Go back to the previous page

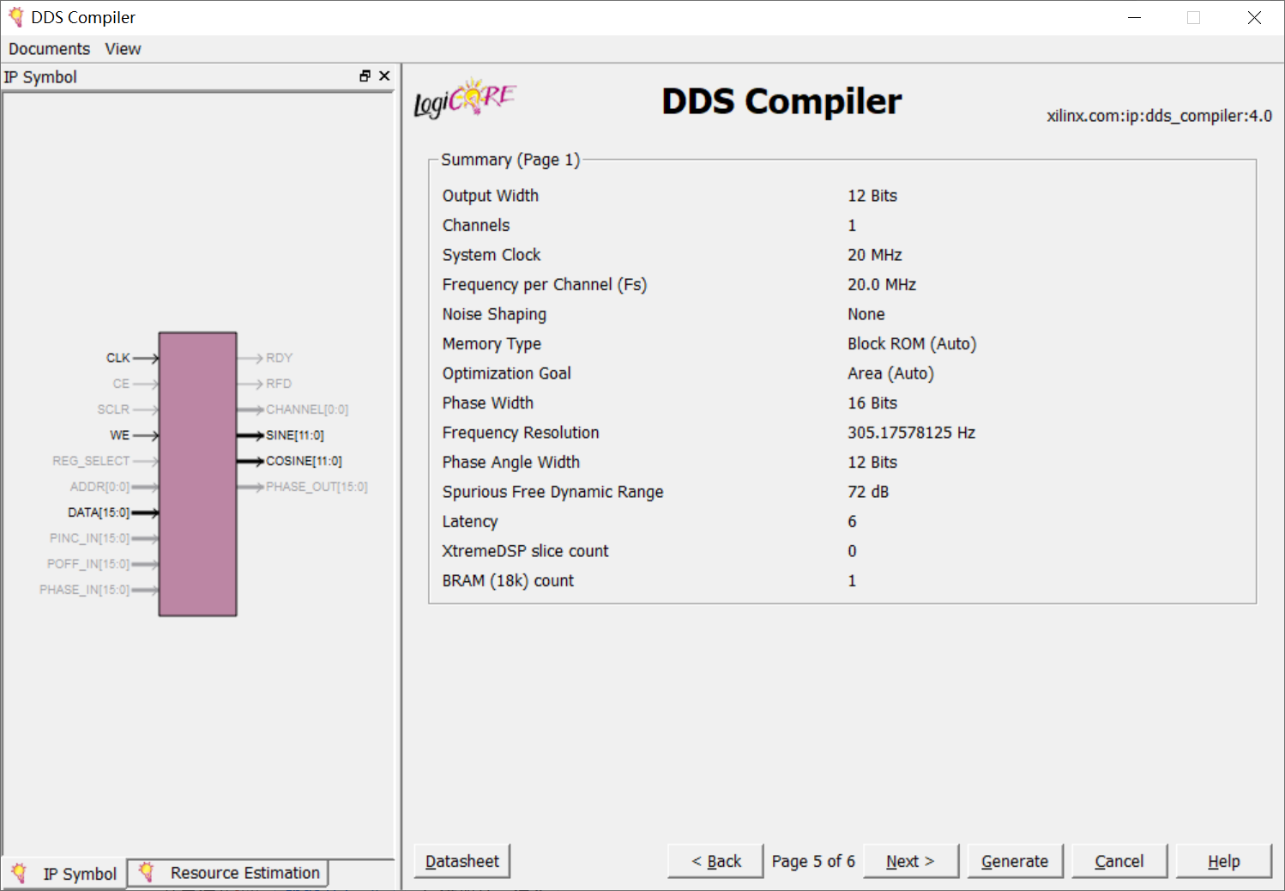tap(715, 861)
